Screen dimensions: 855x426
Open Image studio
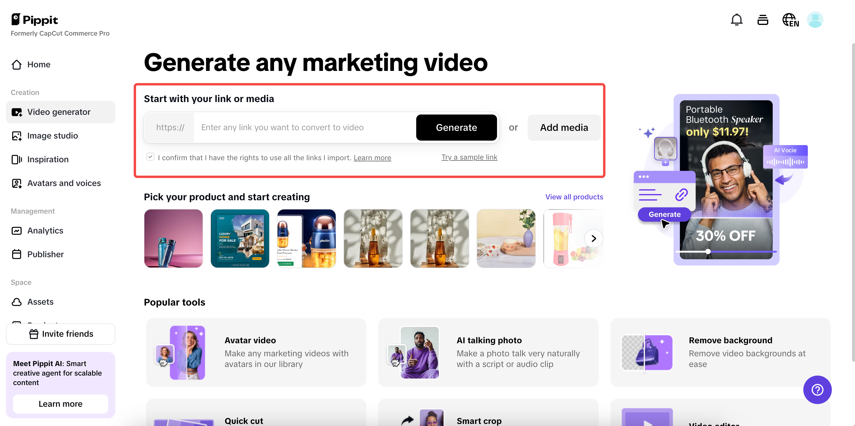(60, 136)
